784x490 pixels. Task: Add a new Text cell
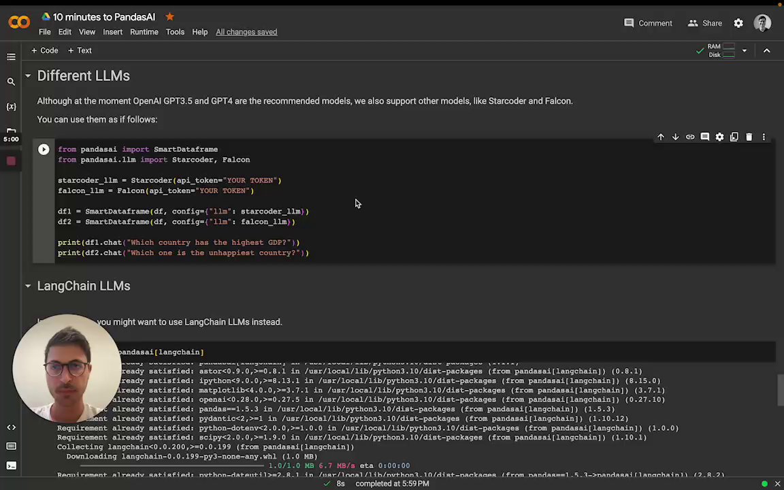tap(80, 50)
